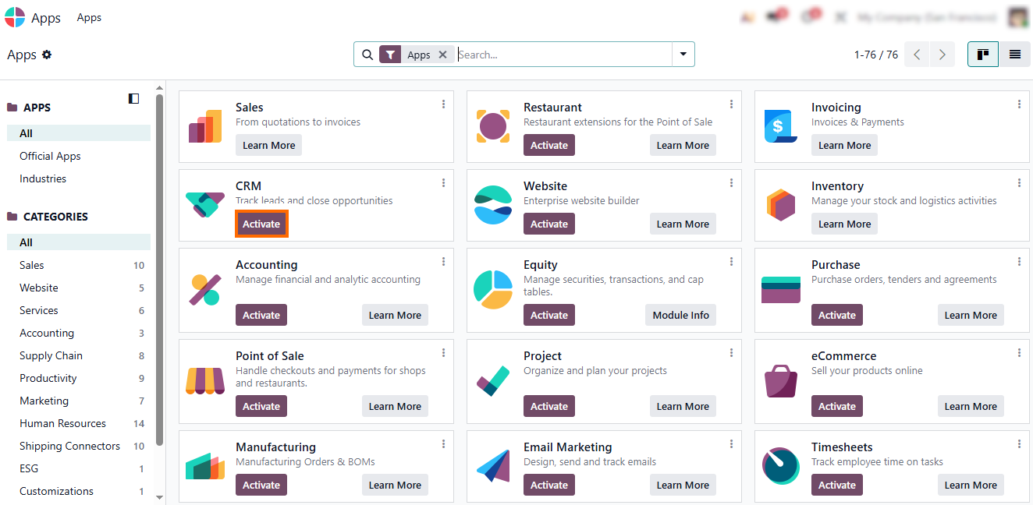Open the Inventory card kebab menu
Viewport: 1033px width, 505px height.
pos(1019,183)
